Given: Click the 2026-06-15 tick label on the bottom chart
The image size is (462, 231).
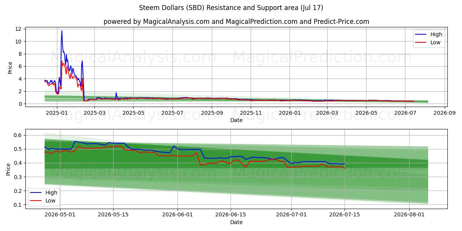Looking at the screenshot, I should click(x=230, y=215).
